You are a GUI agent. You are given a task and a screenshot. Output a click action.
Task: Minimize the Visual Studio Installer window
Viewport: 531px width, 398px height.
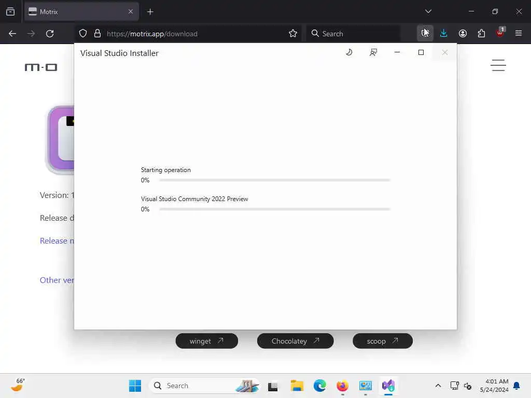[397, 52]
